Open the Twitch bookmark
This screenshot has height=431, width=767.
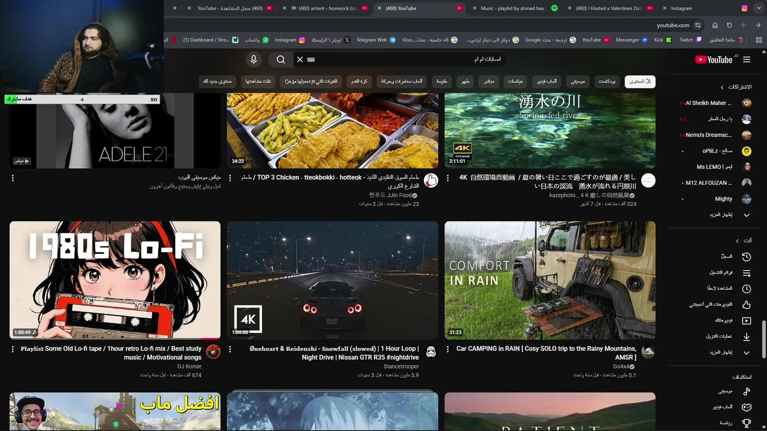(690, 40)
